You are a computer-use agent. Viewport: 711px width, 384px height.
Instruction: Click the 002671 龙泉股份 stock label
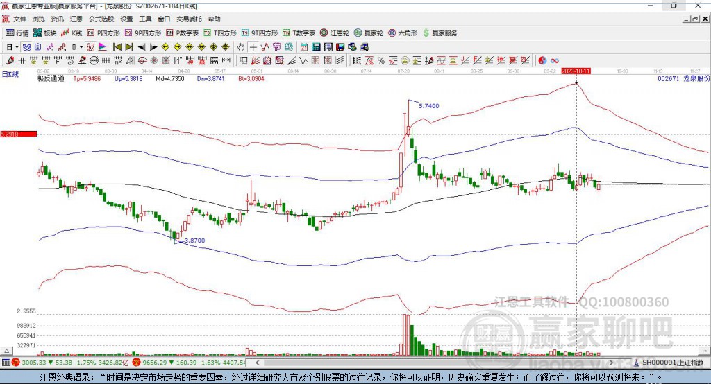(683, 78)
